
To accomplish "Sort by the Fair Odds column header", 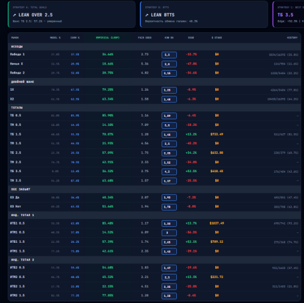I will pyautogui.click(x=145, y=38).
